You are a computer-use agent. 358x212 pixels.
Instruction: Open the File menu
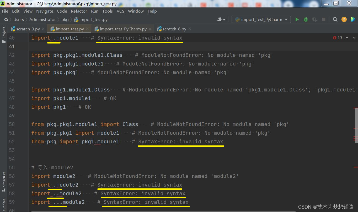pyautogui.click(x=5, y=11)
